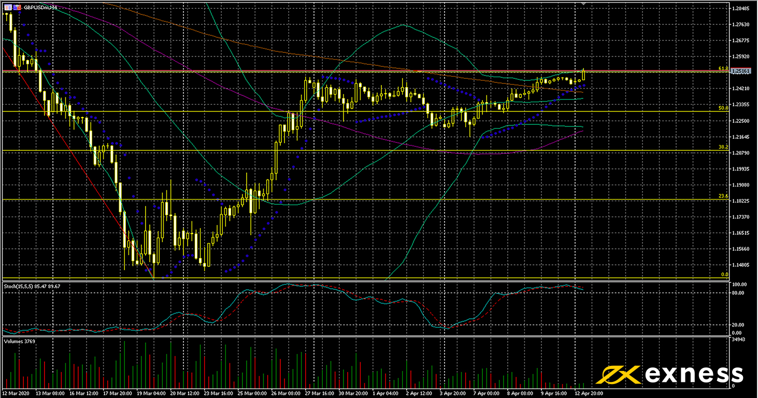Image resolution: width=758 pixels, height=398 pixels.
Task: Select the 61.8 Fibonacci level label
Action: [723, 68]
